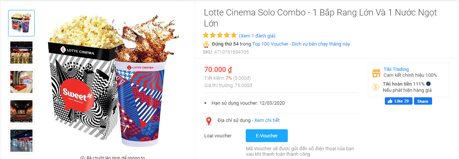The image size is (459, 159).
Task: Open 'Xem chi tiết' usage address link
Action: [x=267, y=120]
